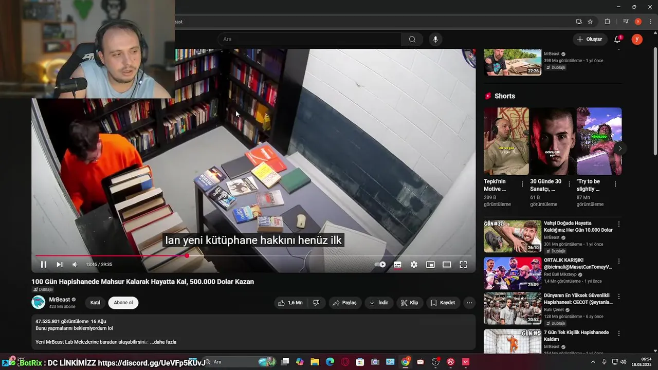Open Short 'Try to be slightly' thumbnail

click(599, 141)
